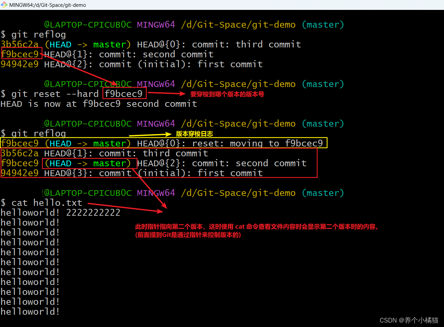Click hash 3b56c2a on the 'HEAD@{0}: commit: third commit' line
Screen dimensions: 444x327
pyautogui.click(x=19, y=45)
